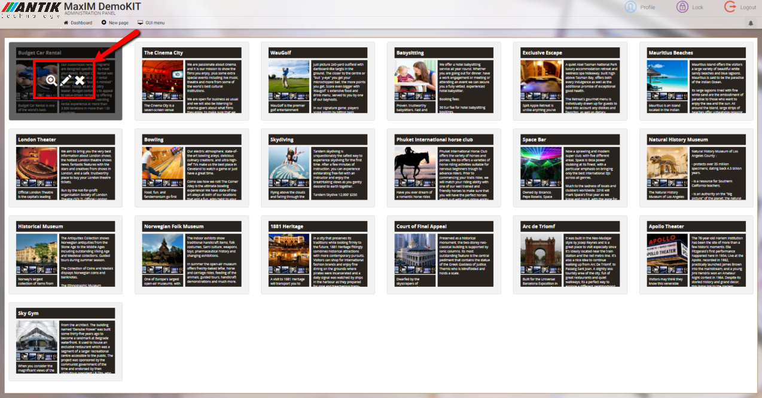Click the X delete icon on Budget Car Rental
This screenshot has height=398, width=762.
point(80,80)
